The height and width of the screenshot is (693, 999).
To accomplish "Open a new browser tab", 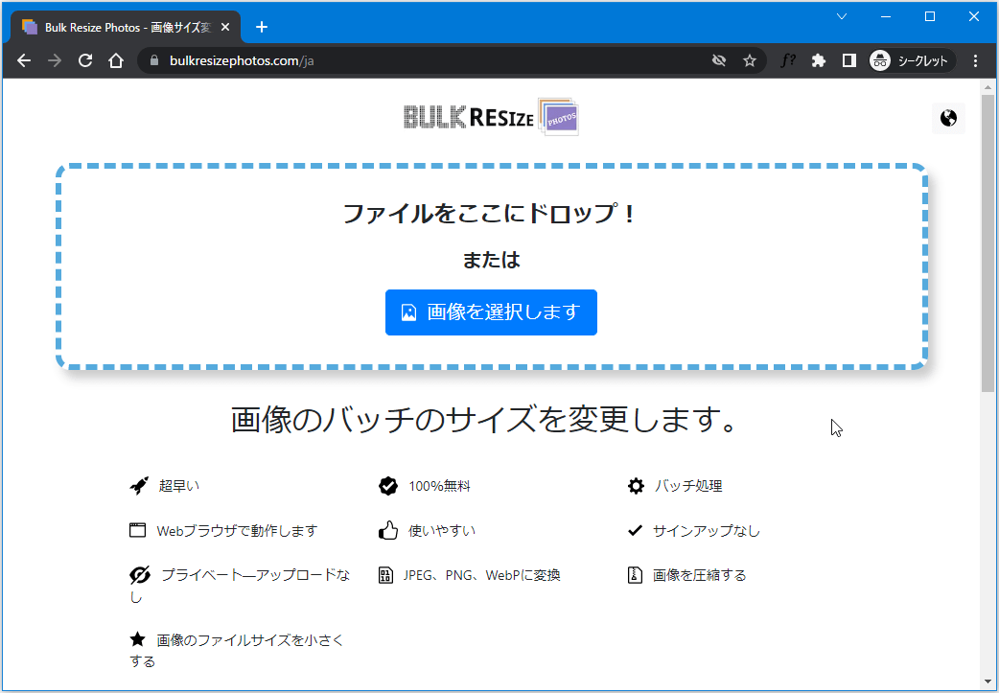I will (x=262, y=27).
